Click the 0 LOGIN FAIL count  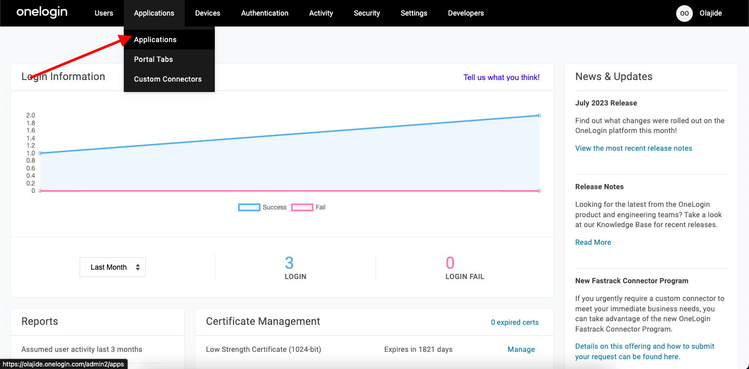464,268
